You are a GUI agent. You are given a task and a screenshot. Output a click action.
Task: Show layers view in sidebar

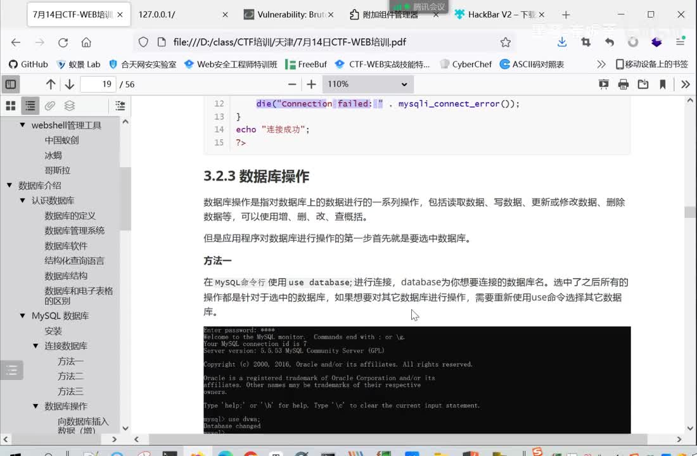(x=69, y=106)
